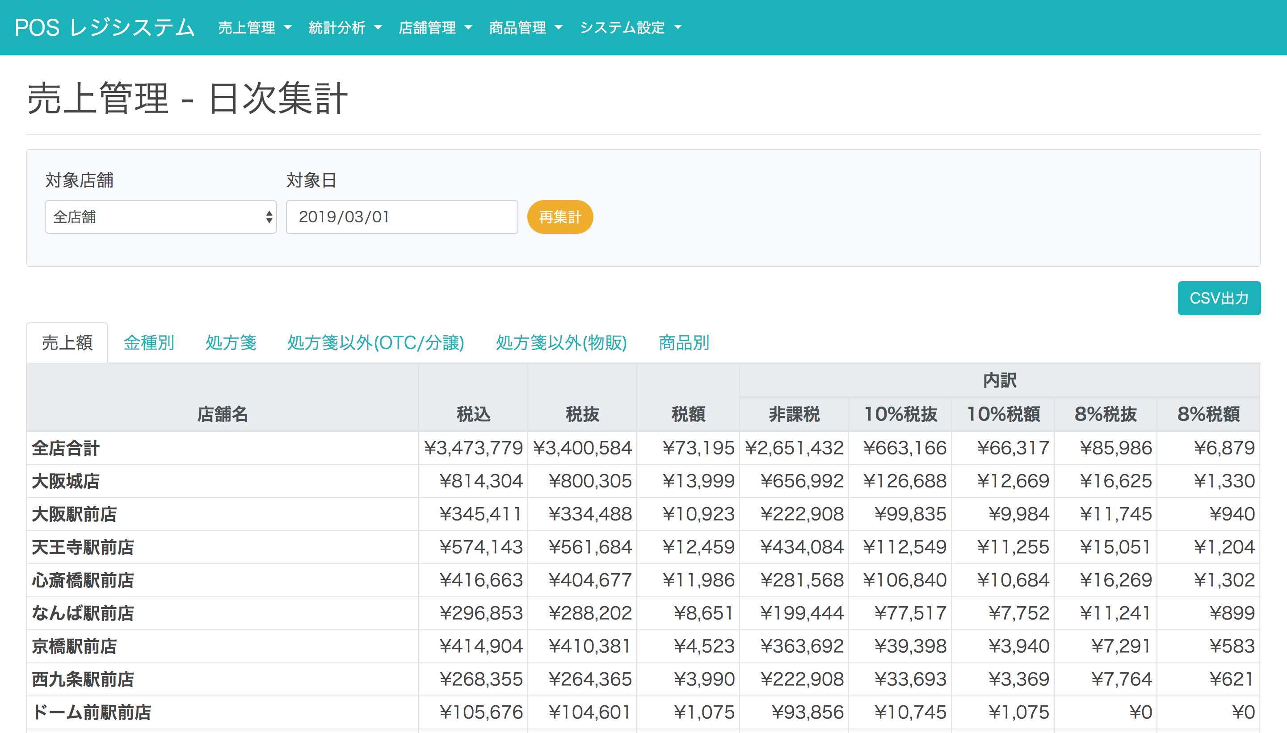Viewport: 1287px width, 733px height.
Task: Click 京橋駅前店 8%税額 value ¥583
Action: [1232, 646]
